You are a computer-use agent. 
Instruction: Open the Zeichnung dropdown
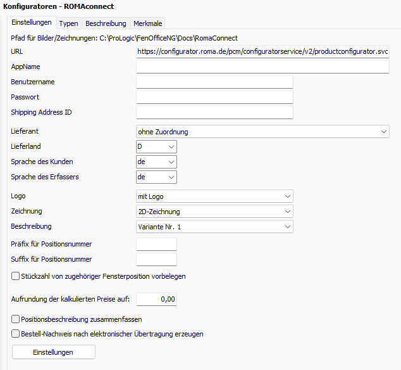(214, 212)
